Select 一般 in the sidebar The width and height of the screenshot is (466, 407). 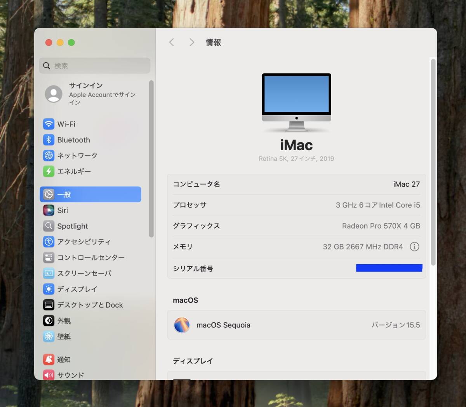coord(90,194)
